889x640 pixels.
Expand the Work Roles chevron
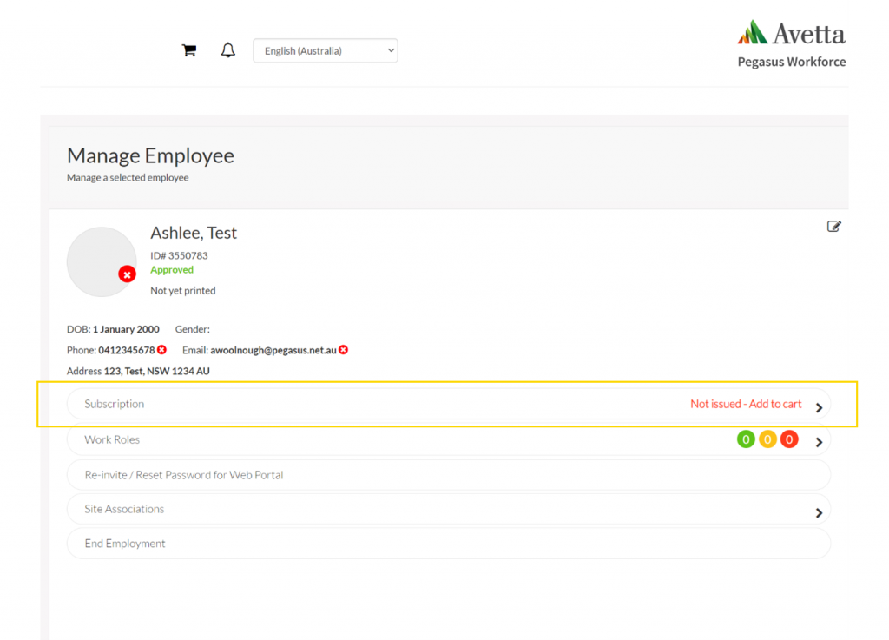click(x=819, y=442)
